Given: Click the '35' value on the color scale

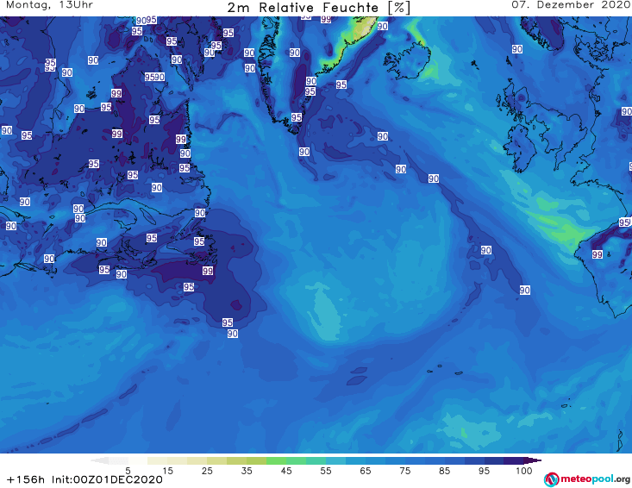Looking at the screenshot, I should 247,470.
